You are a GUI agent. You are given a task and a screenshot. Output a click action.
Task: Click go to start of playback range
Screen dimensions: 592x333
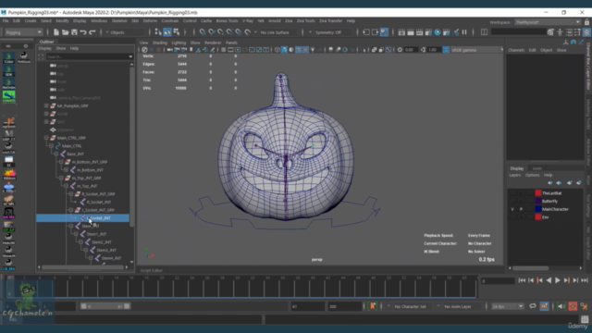pos(522,280)
